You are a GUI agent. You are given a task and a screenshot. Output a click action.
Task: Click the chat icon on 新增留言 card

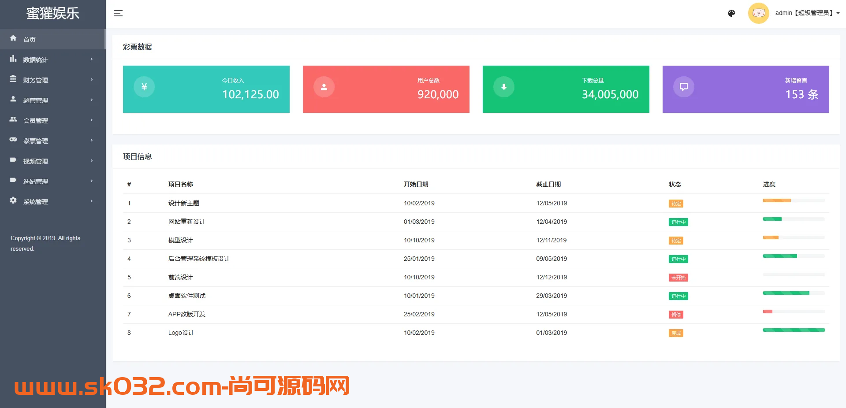[684, 87]
